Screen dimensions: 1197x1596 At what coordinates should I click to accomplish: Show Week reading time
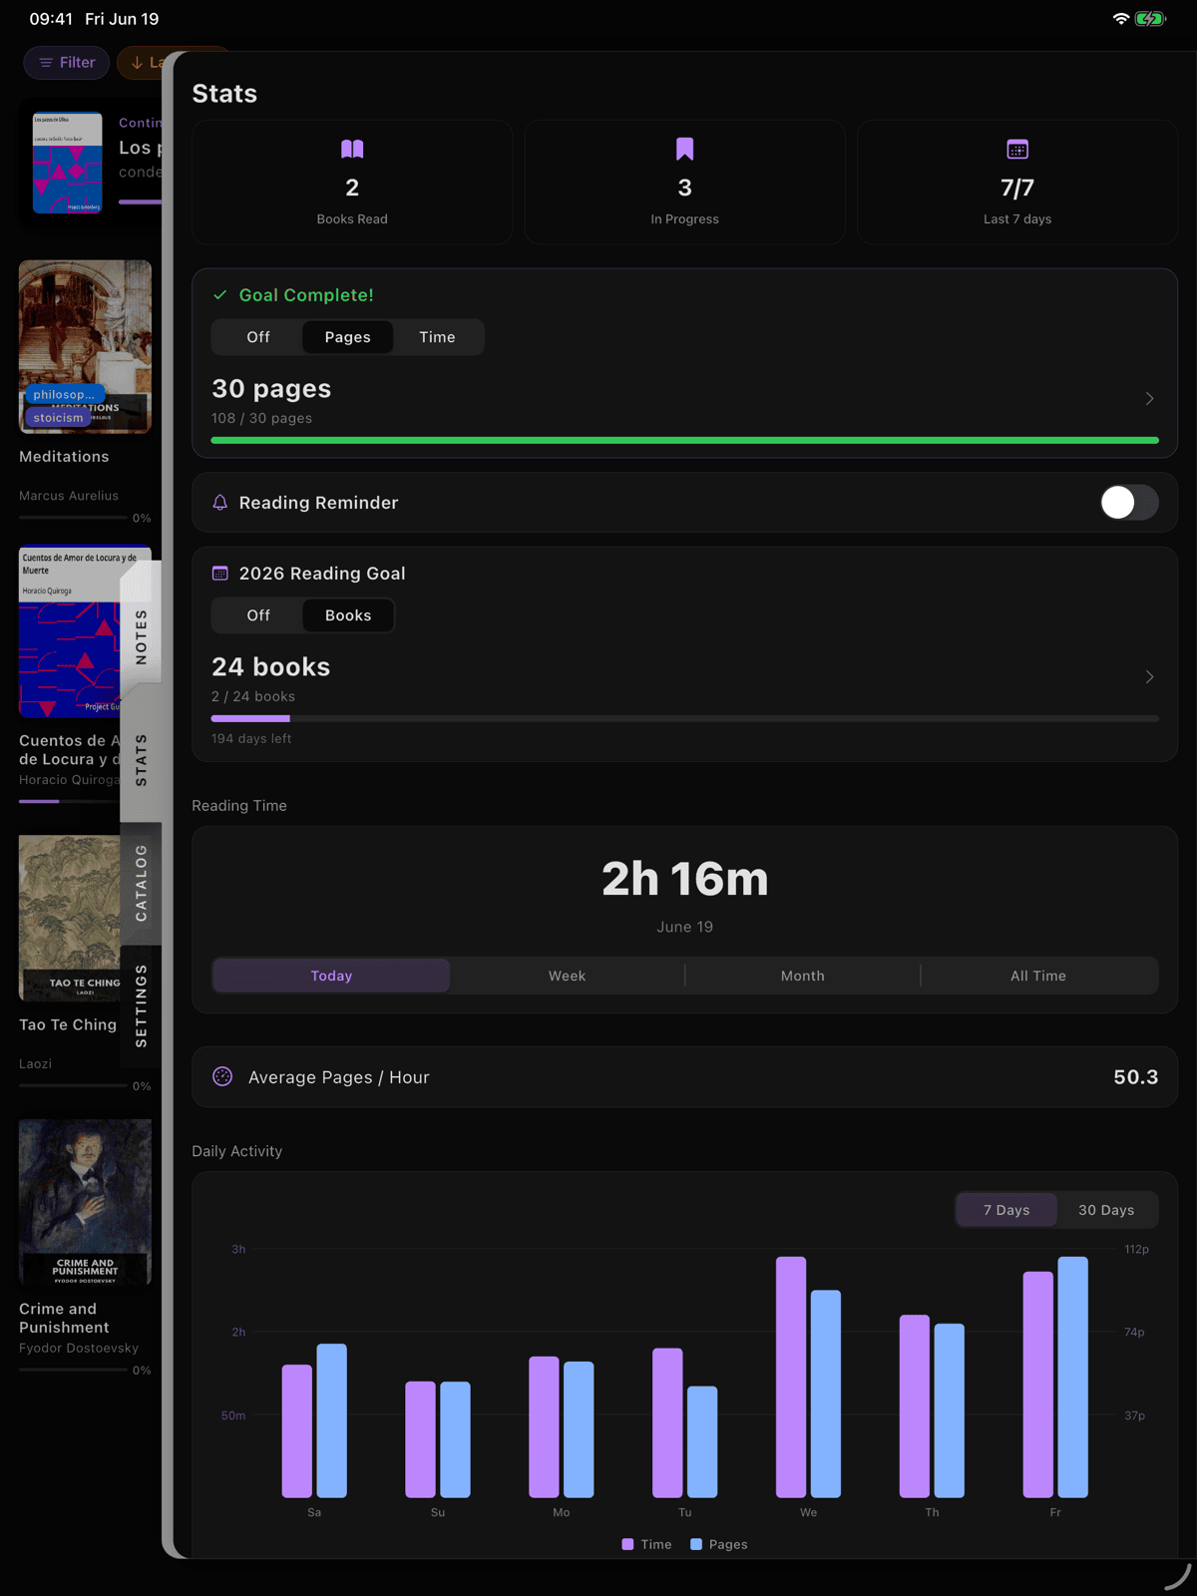[x=567, y=976]
